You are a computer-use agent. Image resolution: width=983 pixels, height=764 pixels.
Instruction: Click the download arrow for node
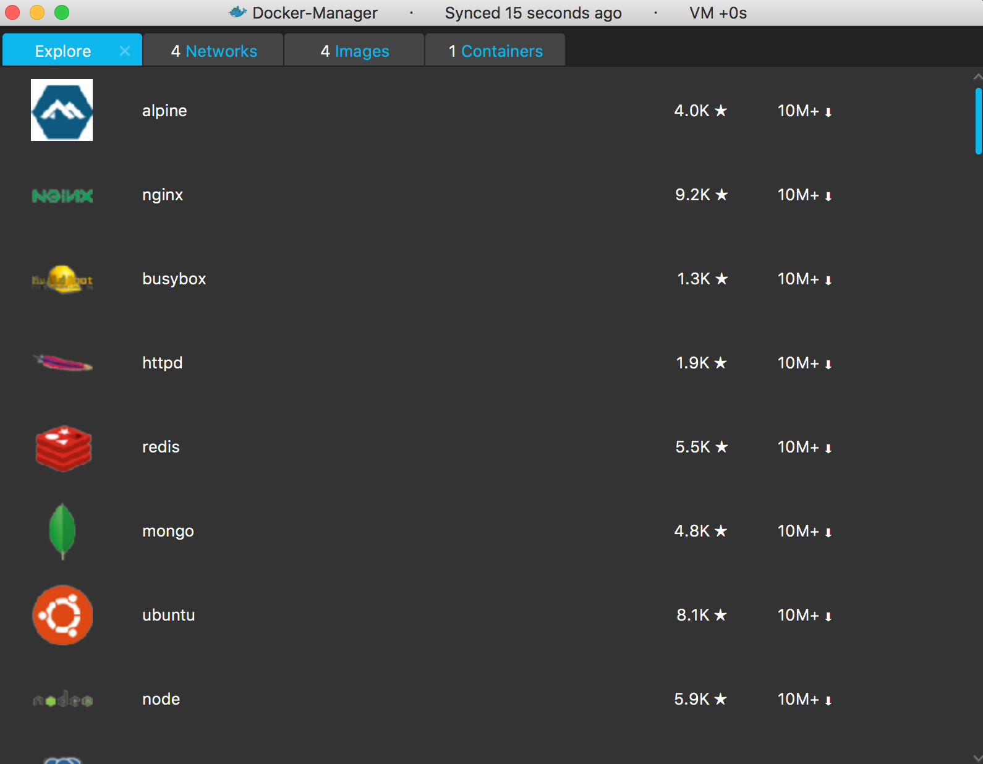(828, 700)
